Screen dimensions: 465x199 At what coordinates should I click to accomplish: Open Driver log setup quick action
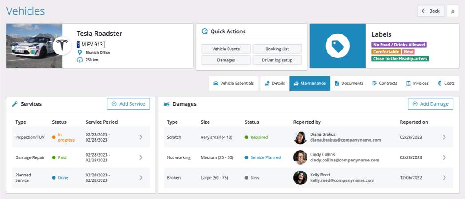pos(277,60)
